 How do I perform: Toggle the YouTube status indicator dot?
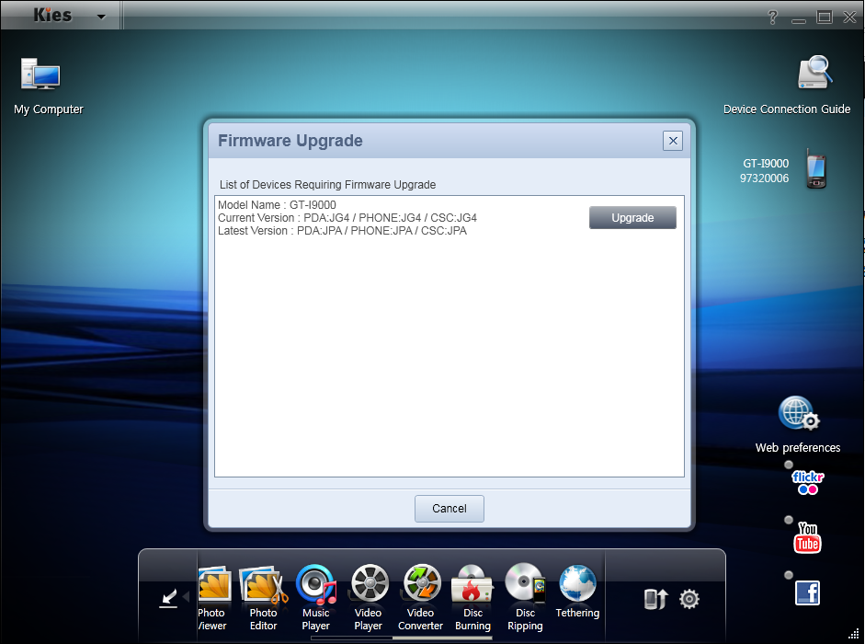click(x=789, y=520)
